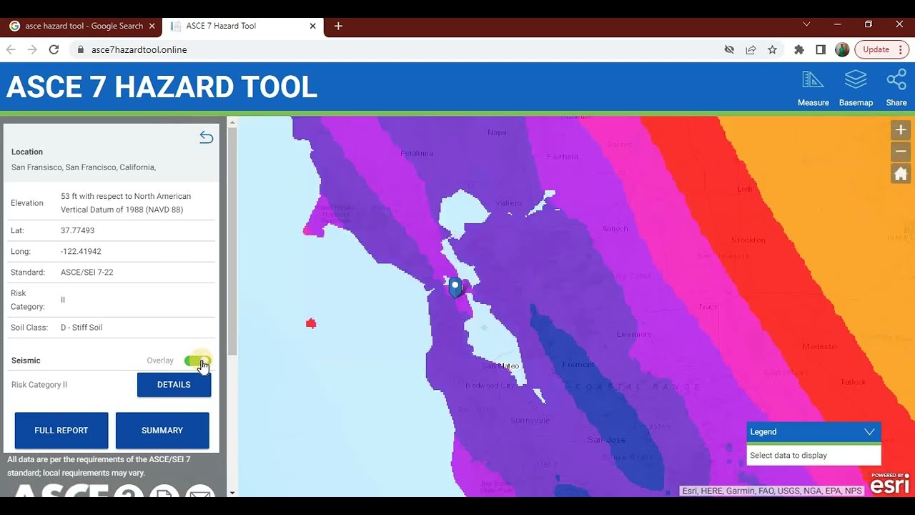Click the Elevation description text
This screenshot has height=515, width=915.
coord(126,203)
